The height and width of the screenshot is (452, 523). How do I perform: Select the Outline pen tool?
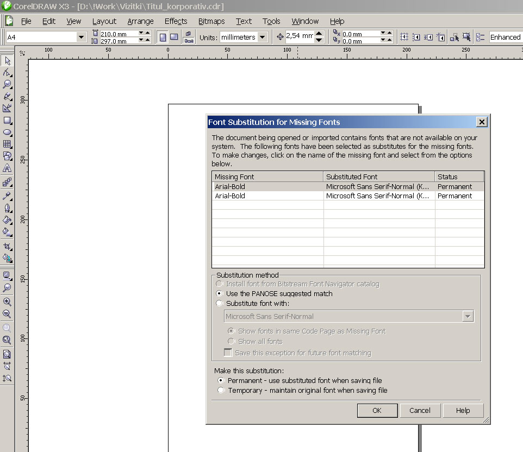tap(7, 208)
